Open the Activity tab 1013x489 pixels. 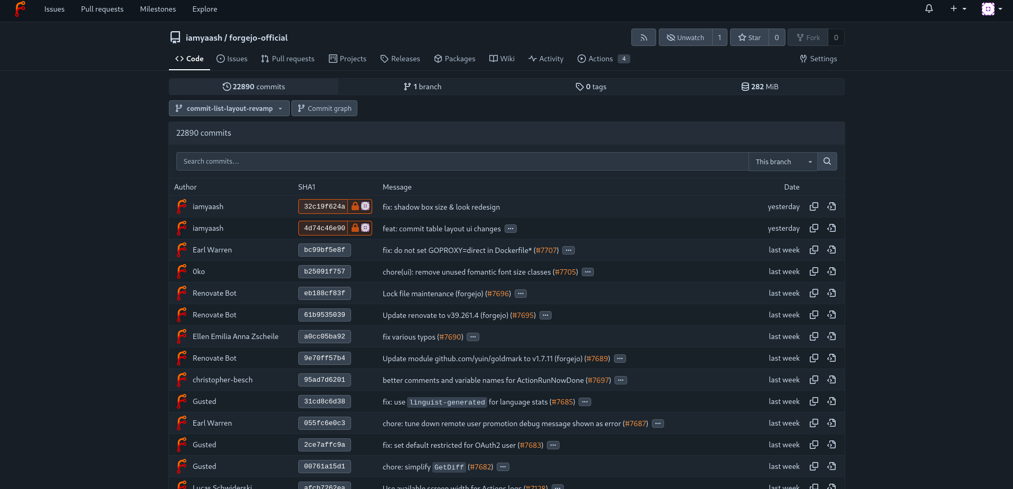pos(546,59)
